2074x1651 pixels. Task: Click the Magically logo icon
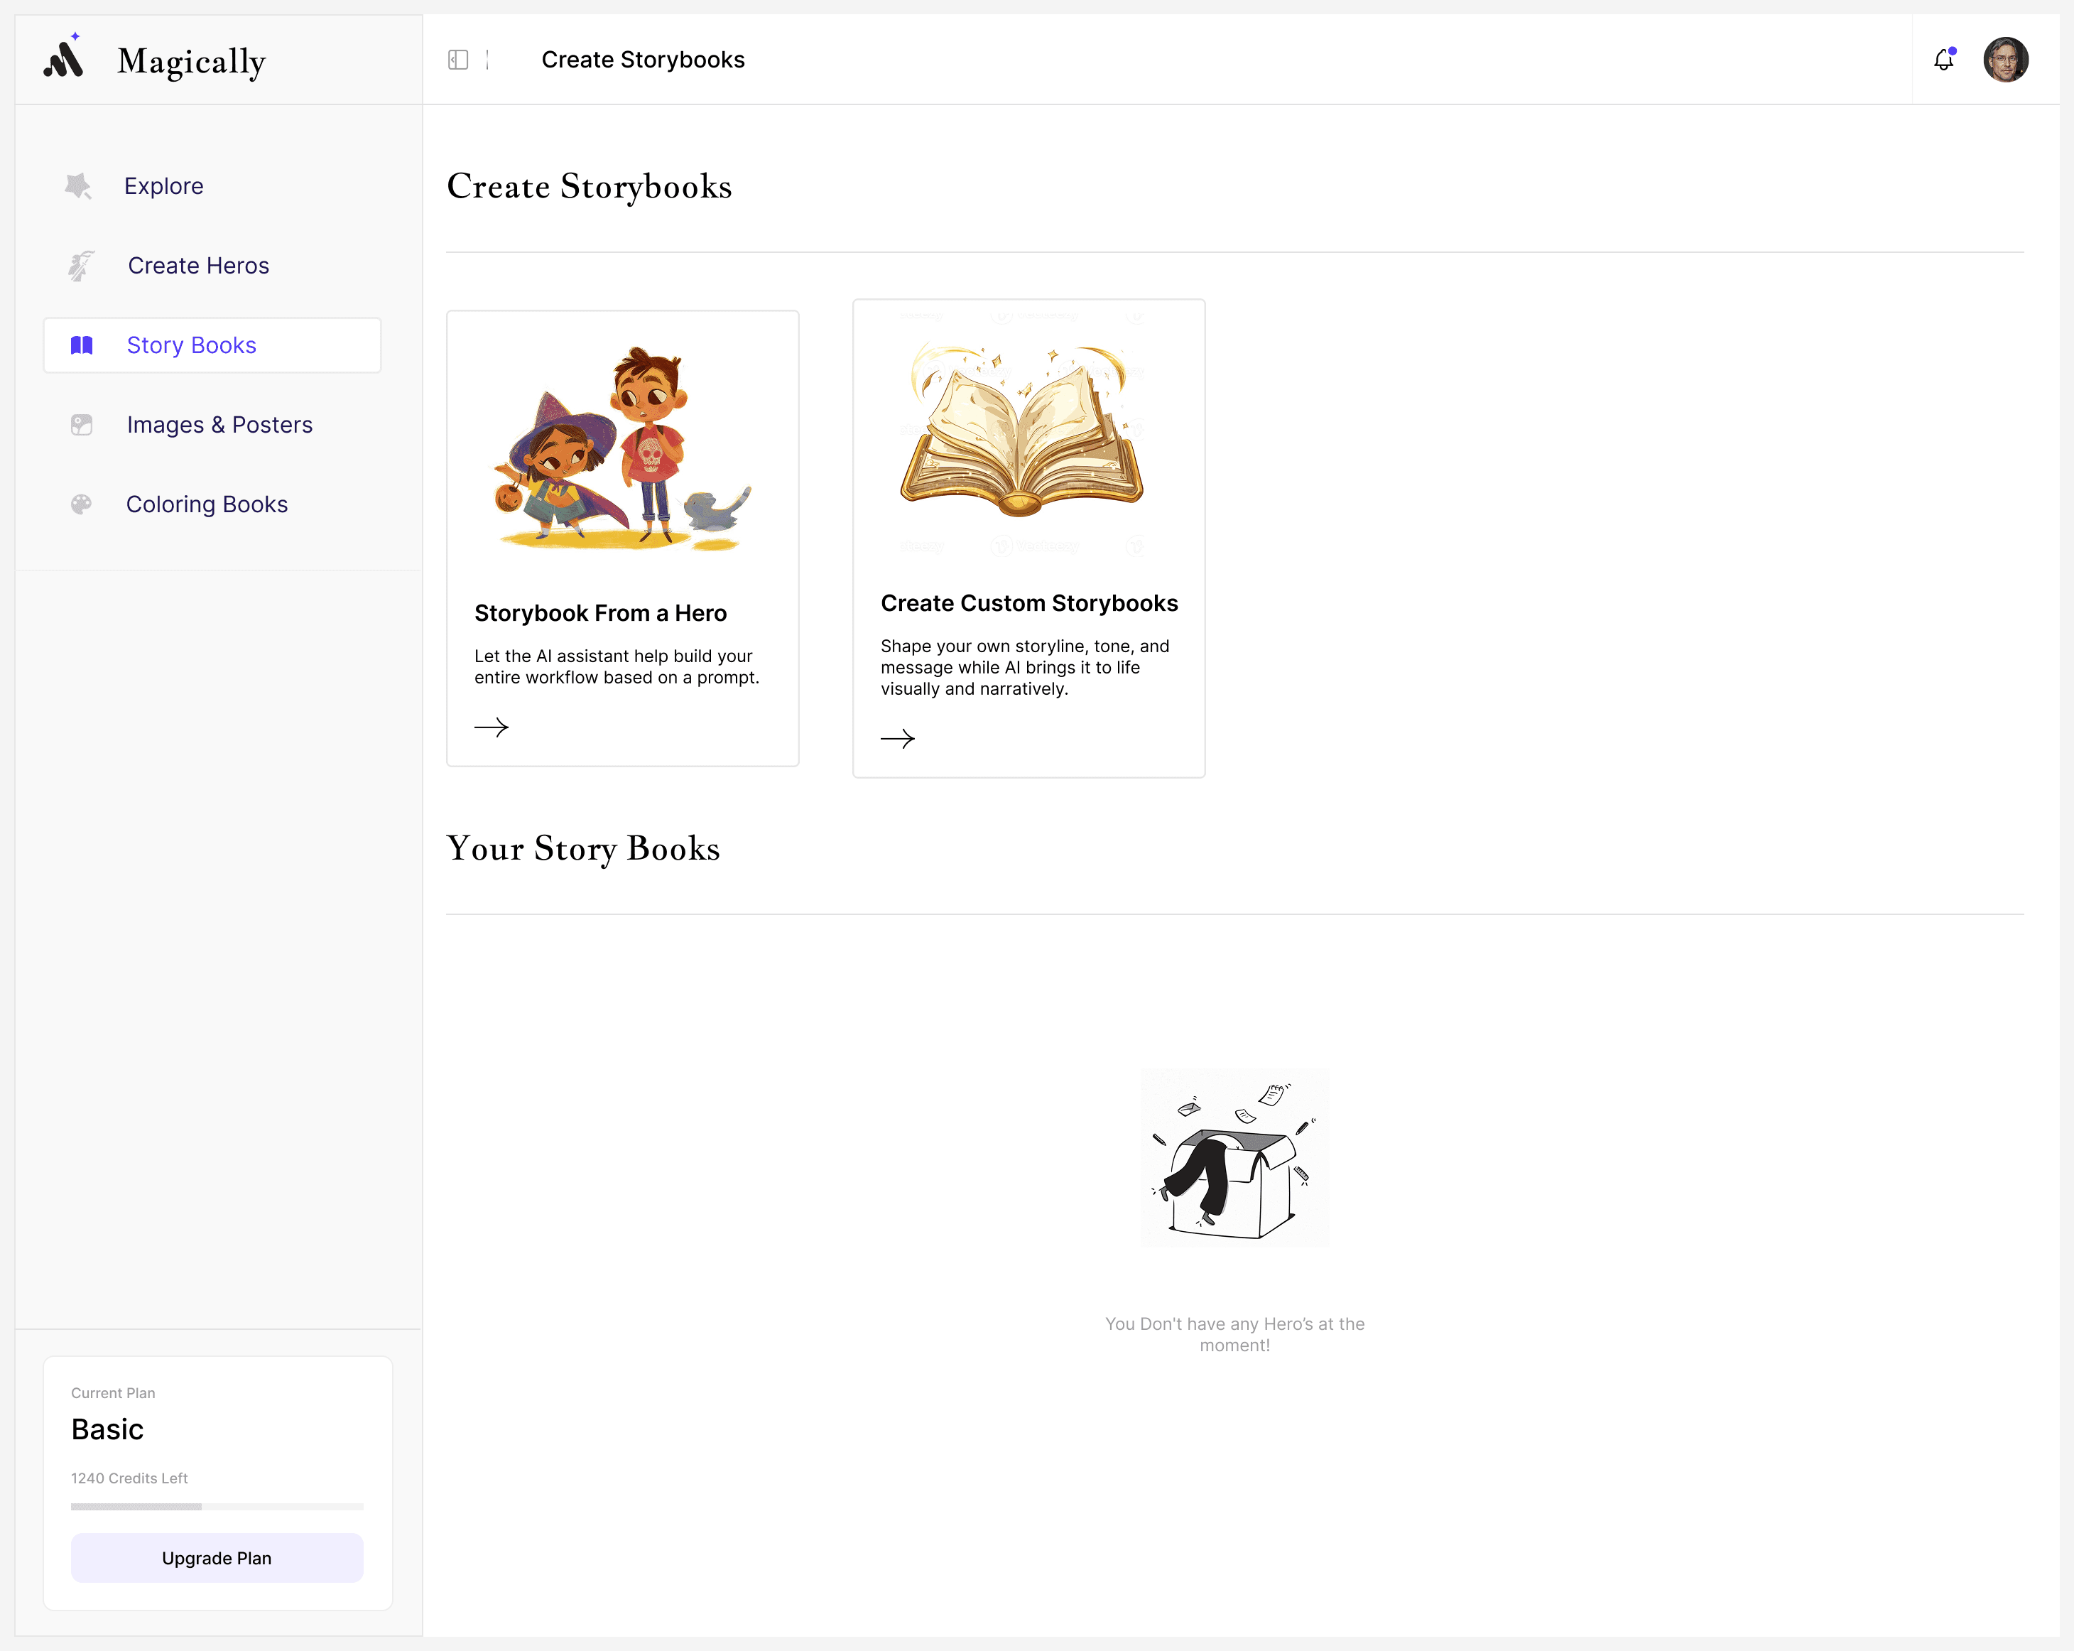(x=65, y=58)
